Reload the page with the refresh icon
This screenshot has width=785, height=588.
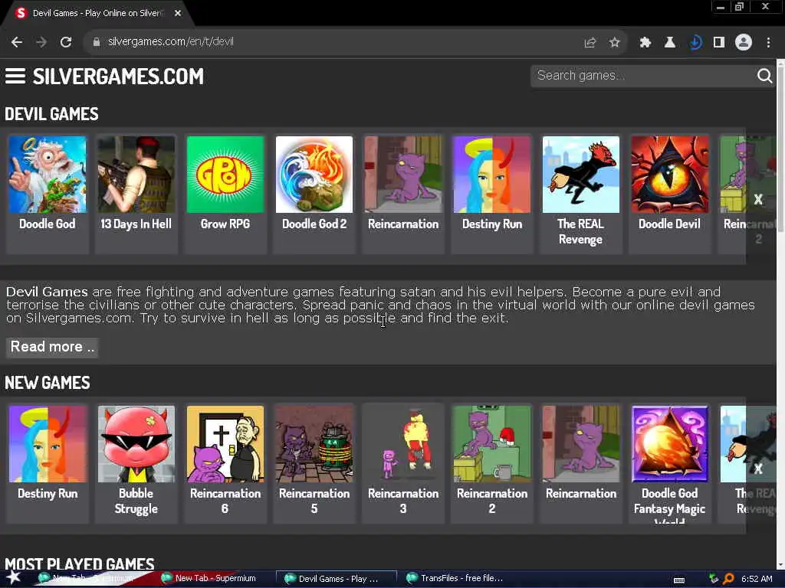click(66, 42)
